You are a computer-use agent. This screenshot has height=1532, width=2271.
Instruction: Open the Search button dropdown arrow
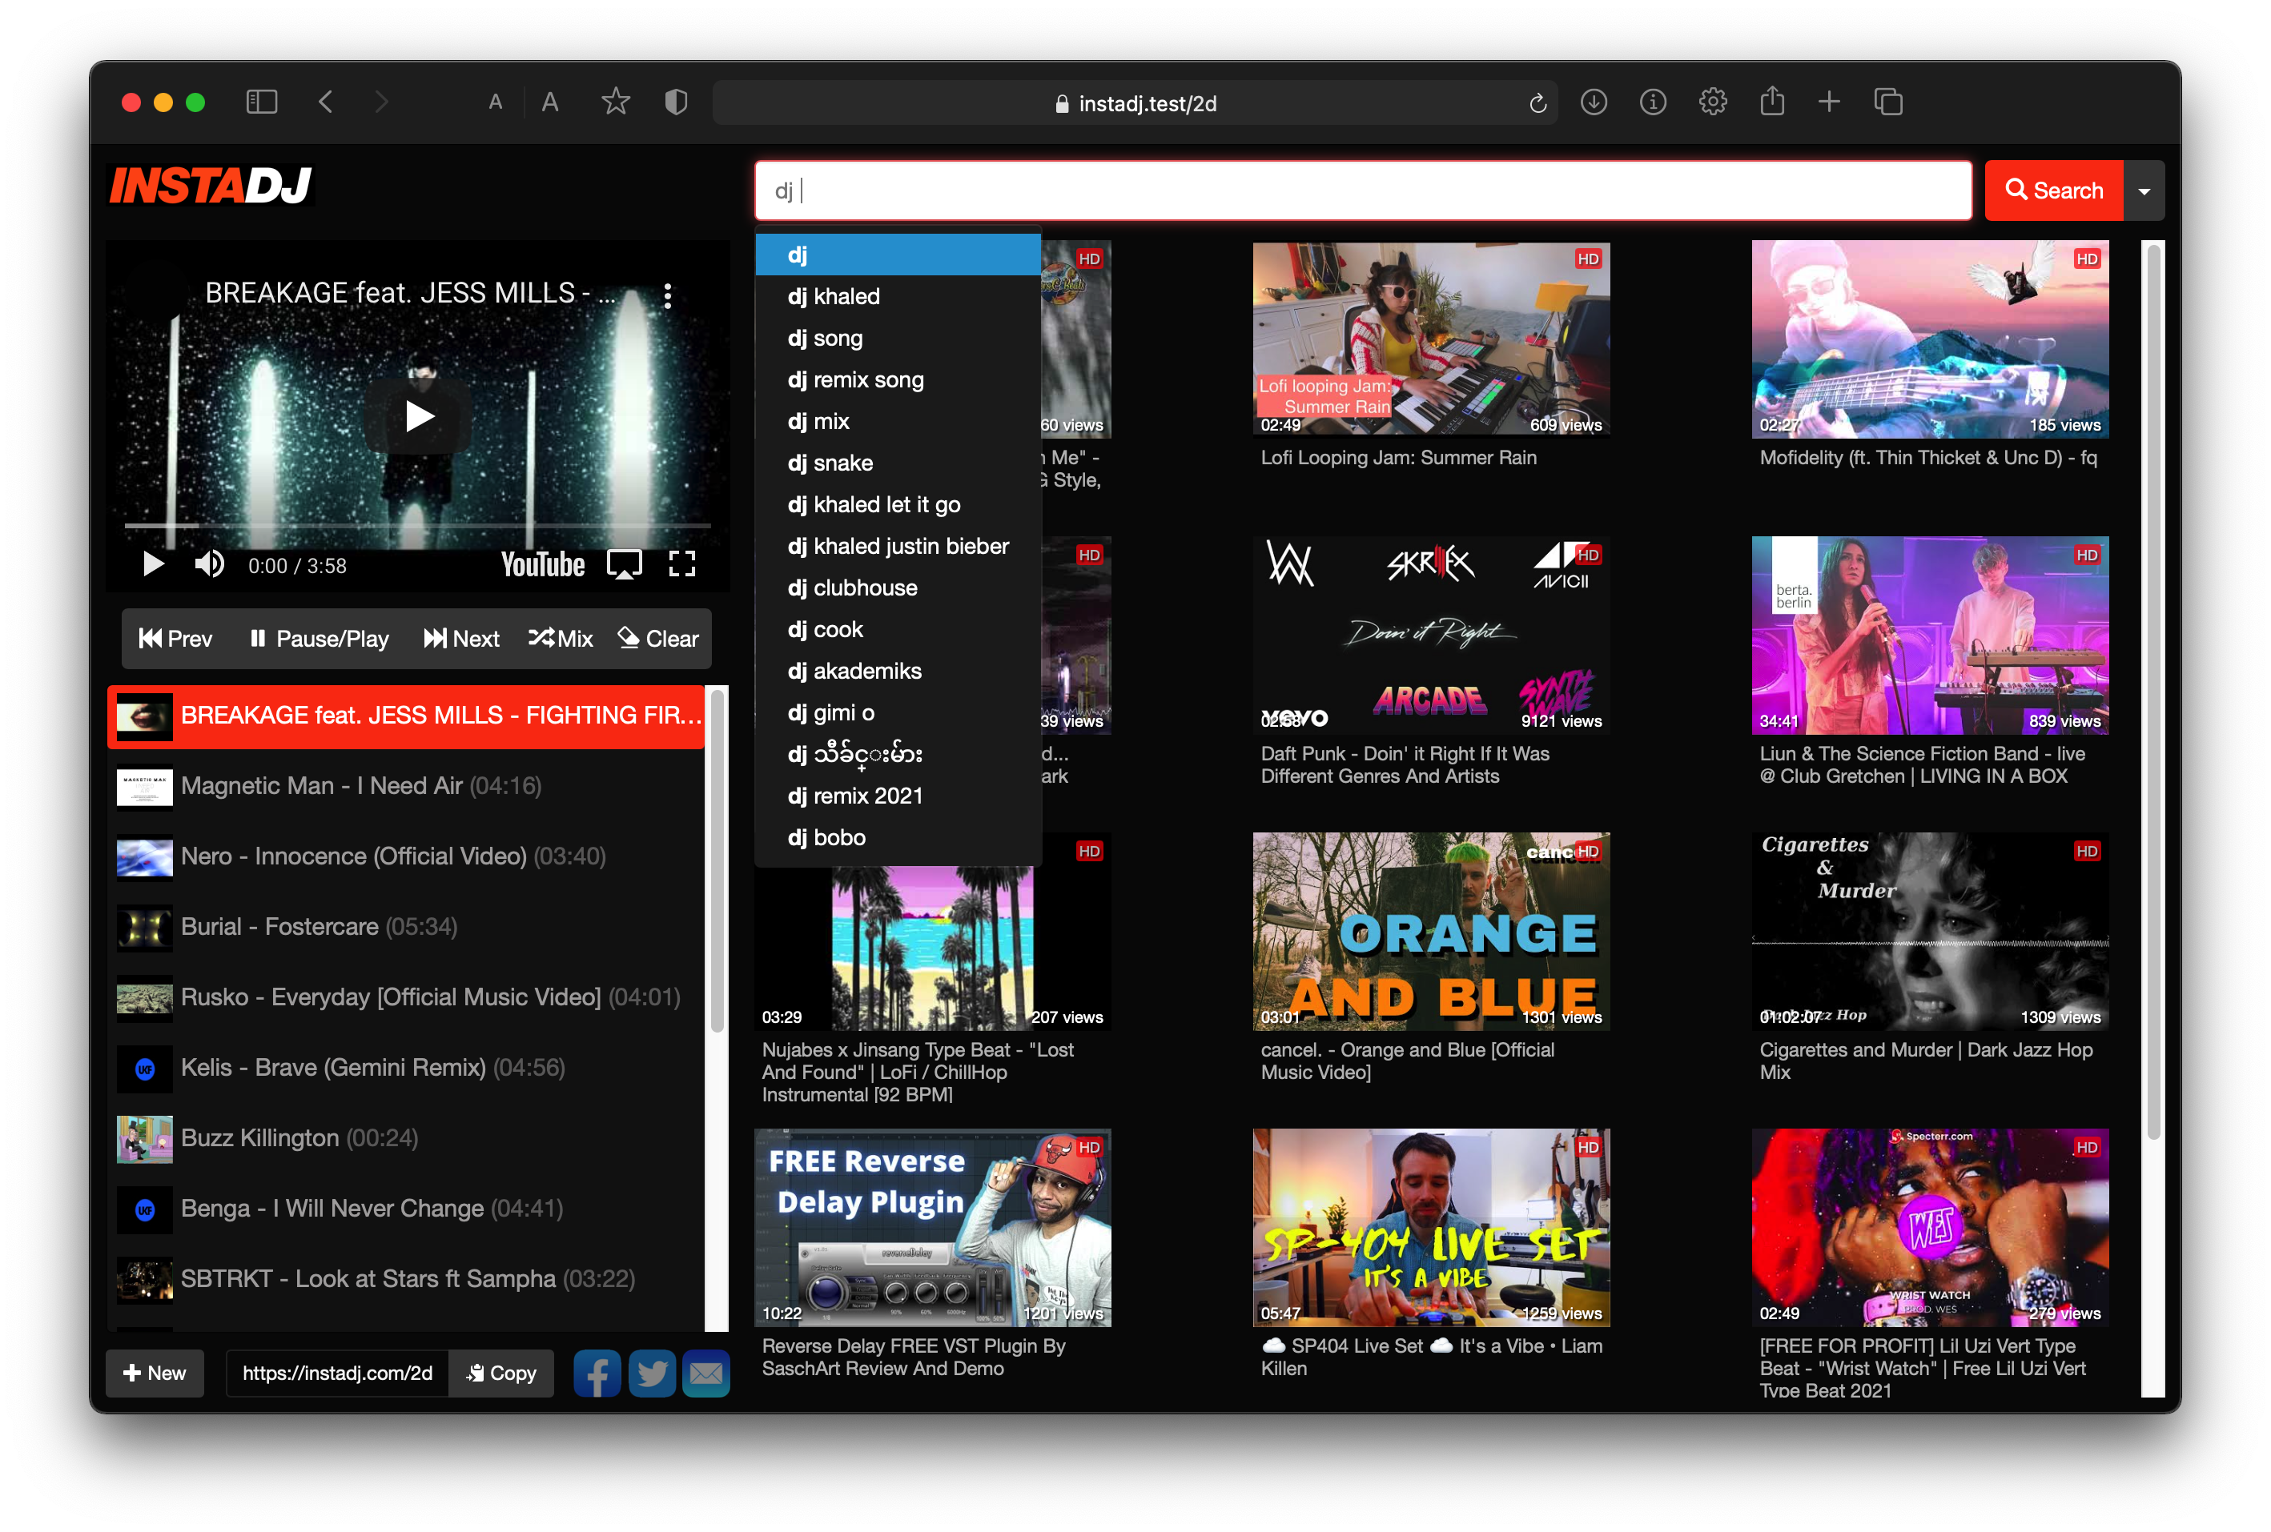point(2144,190)
